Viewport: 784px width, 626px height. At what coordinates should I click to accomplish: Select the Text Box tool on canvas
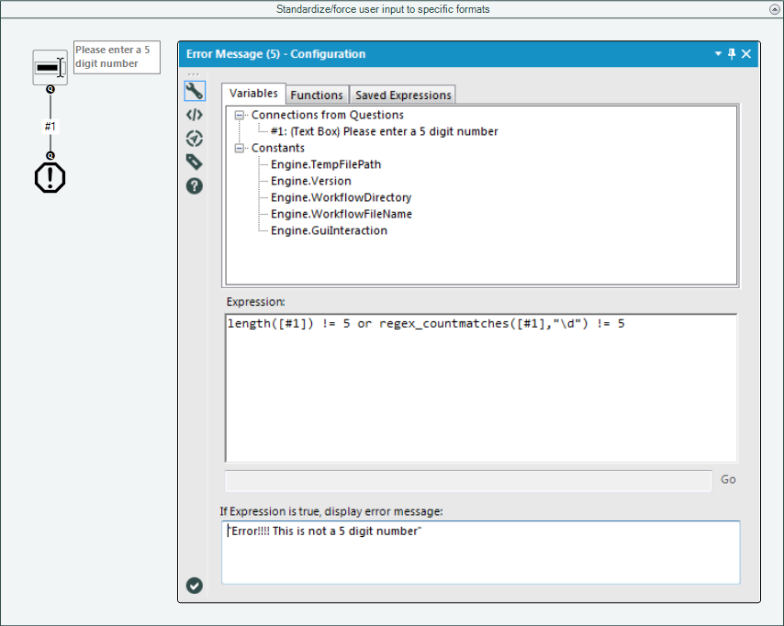point(50,67)
